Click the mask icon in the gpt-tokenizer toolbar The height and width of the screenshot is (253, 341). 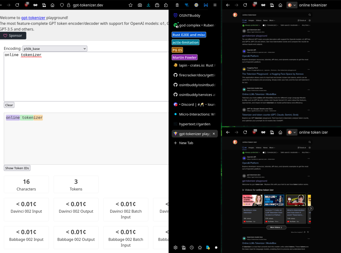[35, 5]
